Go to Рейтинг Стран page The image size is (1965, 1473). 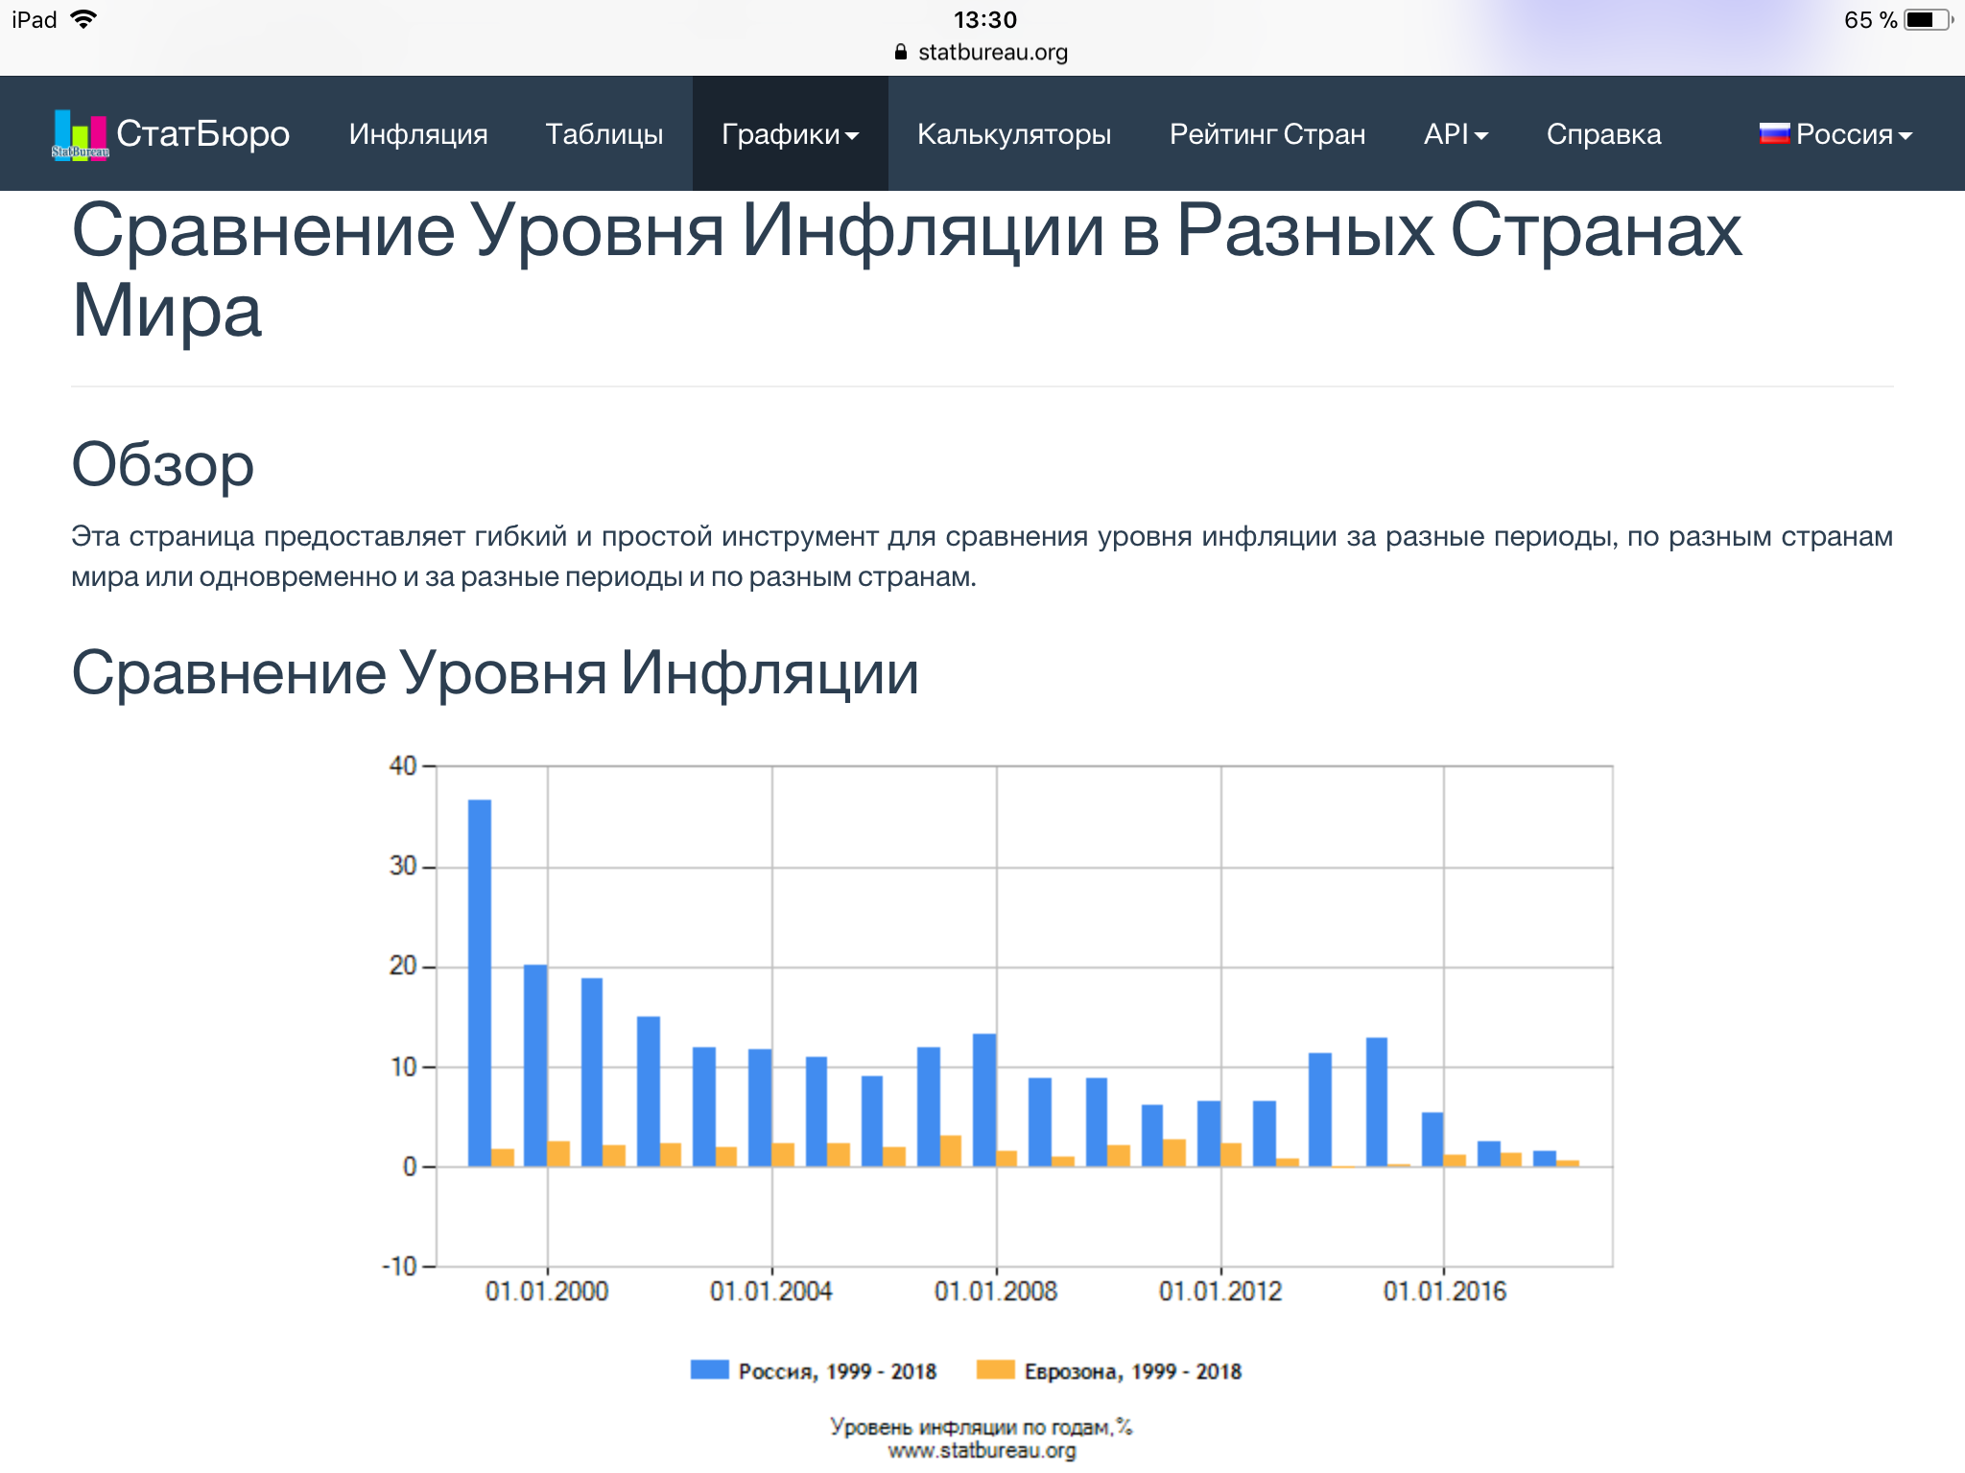coord(1268,134)
